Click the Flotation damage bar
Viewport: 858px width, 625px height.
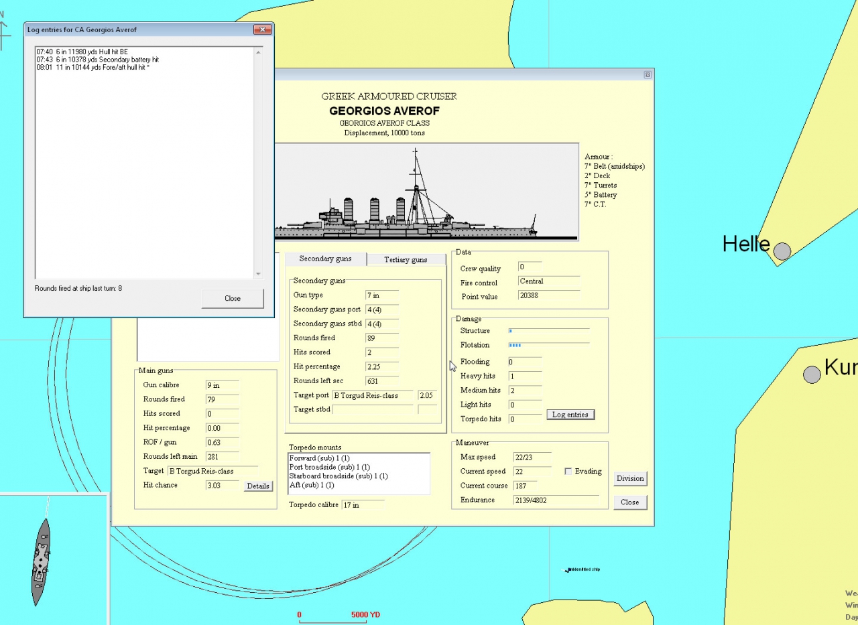pyautogui.click(x=549, y=345)
